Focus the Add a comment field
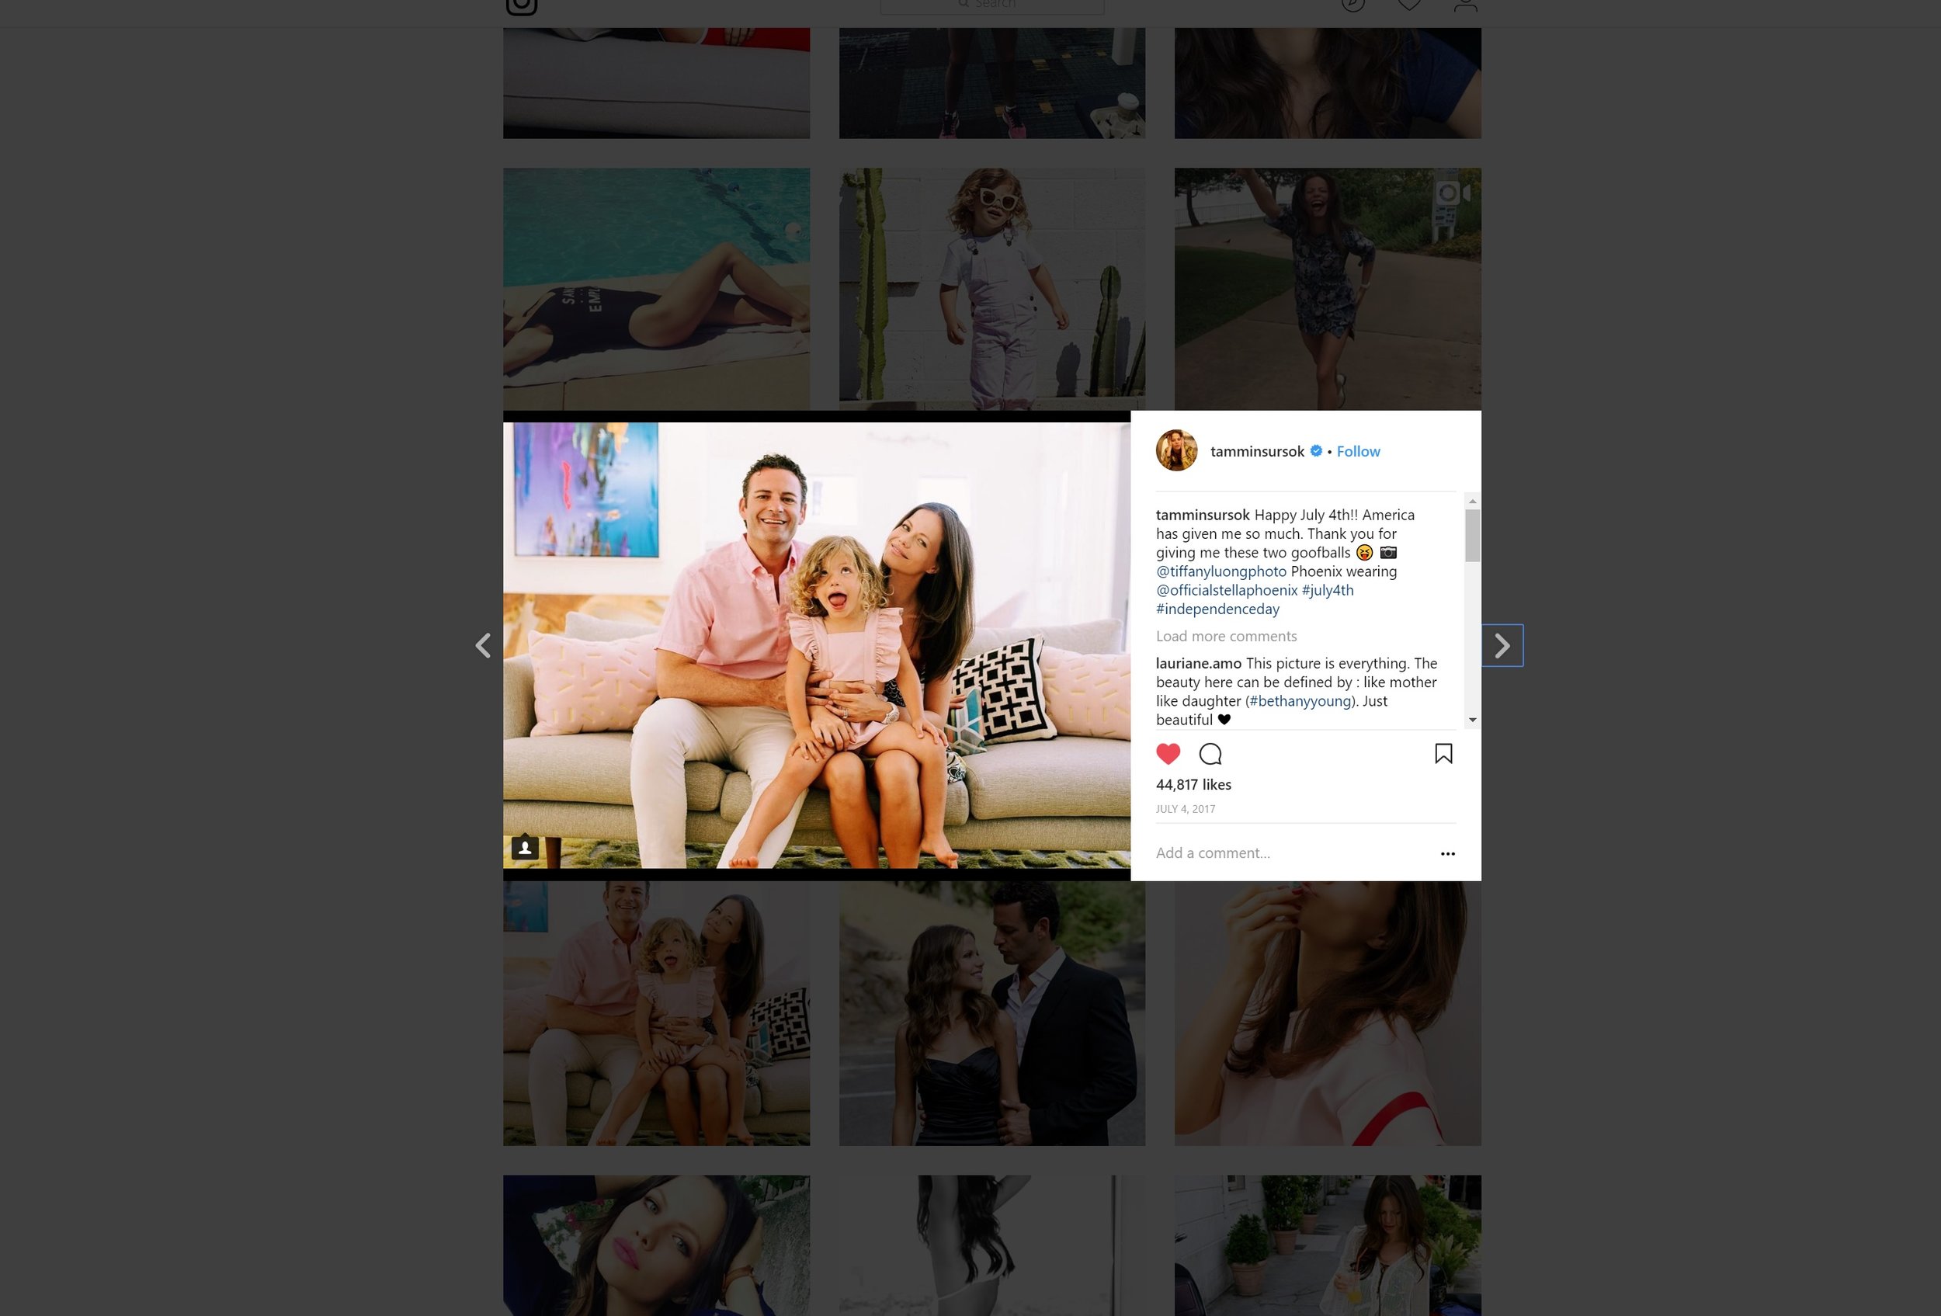The width and height of the screenshot is (1941, 1316). point(1290,852)
